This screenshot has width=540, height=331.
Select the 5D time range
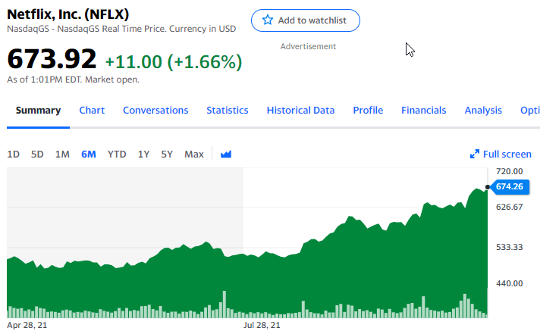click(37, 155)
